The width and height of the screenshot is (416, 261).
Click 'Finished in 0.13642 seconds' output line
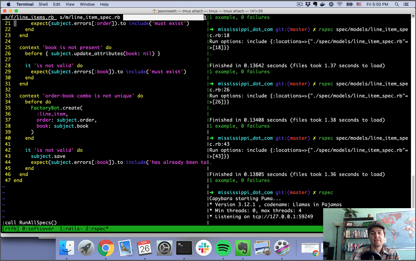coord(297,65)
